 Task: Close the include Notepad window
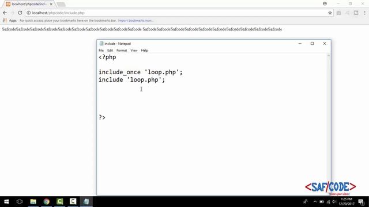325,44
